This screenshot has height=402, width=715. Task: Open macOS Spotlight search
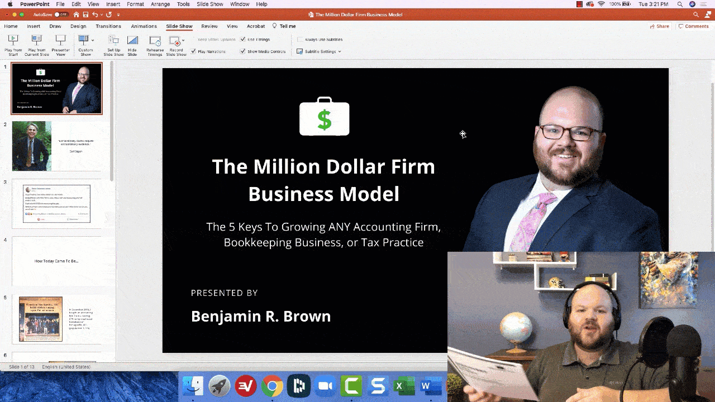tap(680, 4)
